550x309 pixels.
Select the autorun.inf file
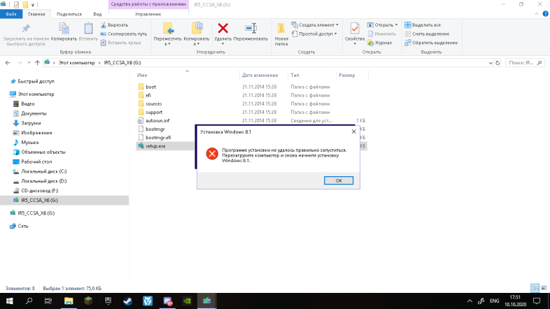click(x=157, y=120)
